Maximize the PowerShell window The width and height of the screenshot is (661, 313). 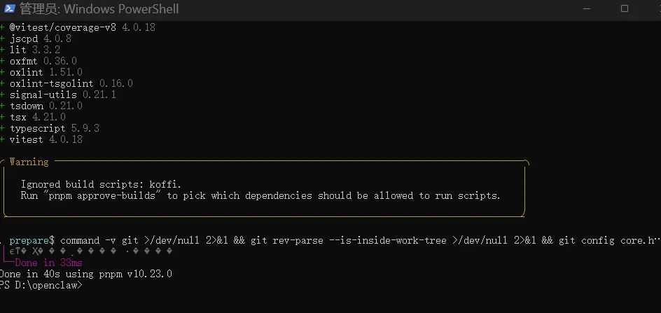pyautogui.click(x=625, y=8)
